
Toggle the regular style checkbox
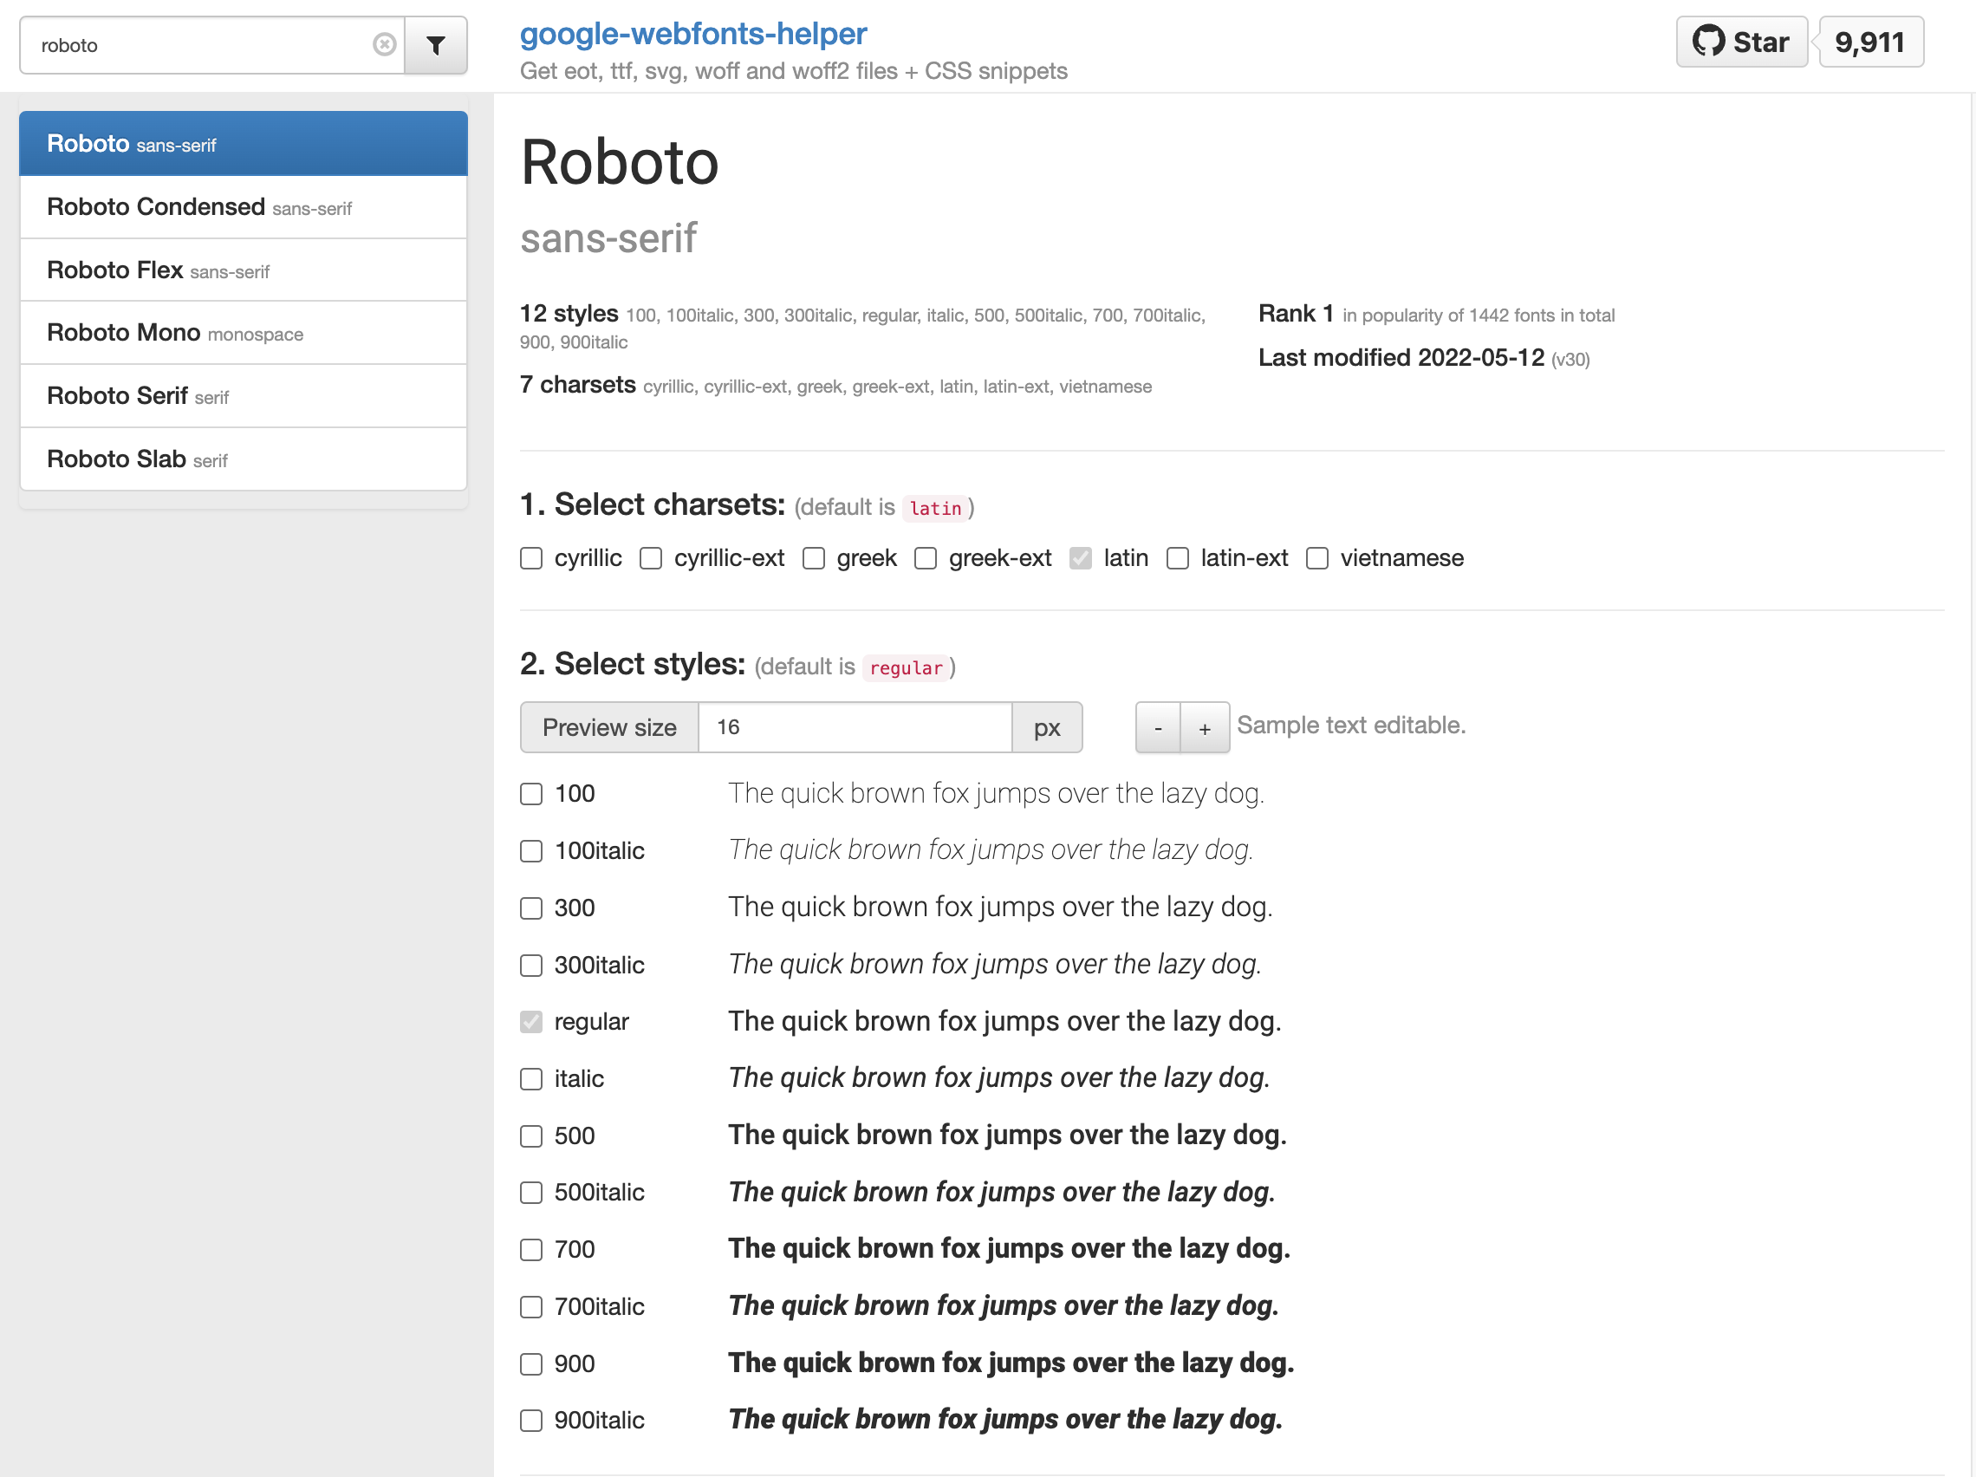(x=531, y=1022)
